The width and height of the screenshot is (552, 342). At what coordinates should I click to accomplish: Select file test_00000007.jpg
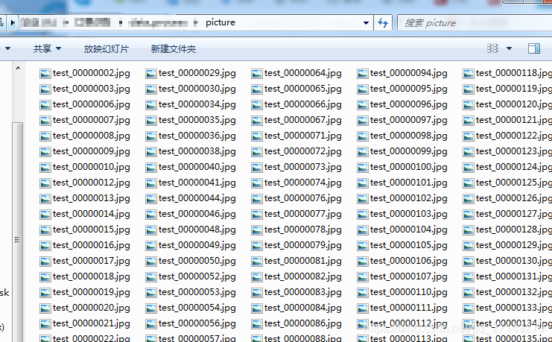pos(85,120)
